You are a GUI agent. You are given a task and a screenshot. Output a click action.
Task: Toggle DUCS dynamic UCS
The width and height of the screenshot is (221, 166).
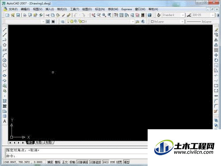point(106,162)
